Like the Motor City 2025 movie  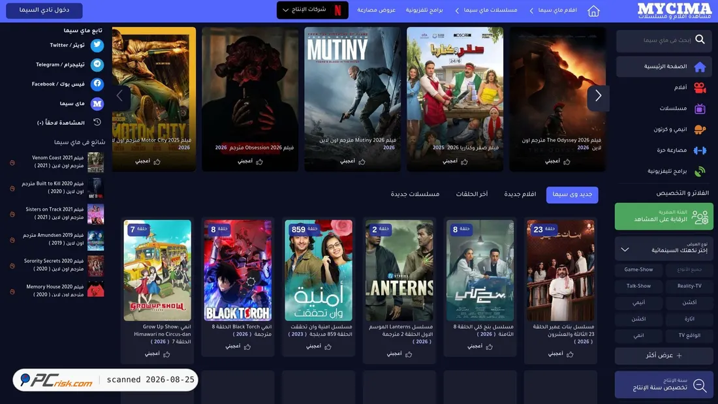(x=148, y=161)
